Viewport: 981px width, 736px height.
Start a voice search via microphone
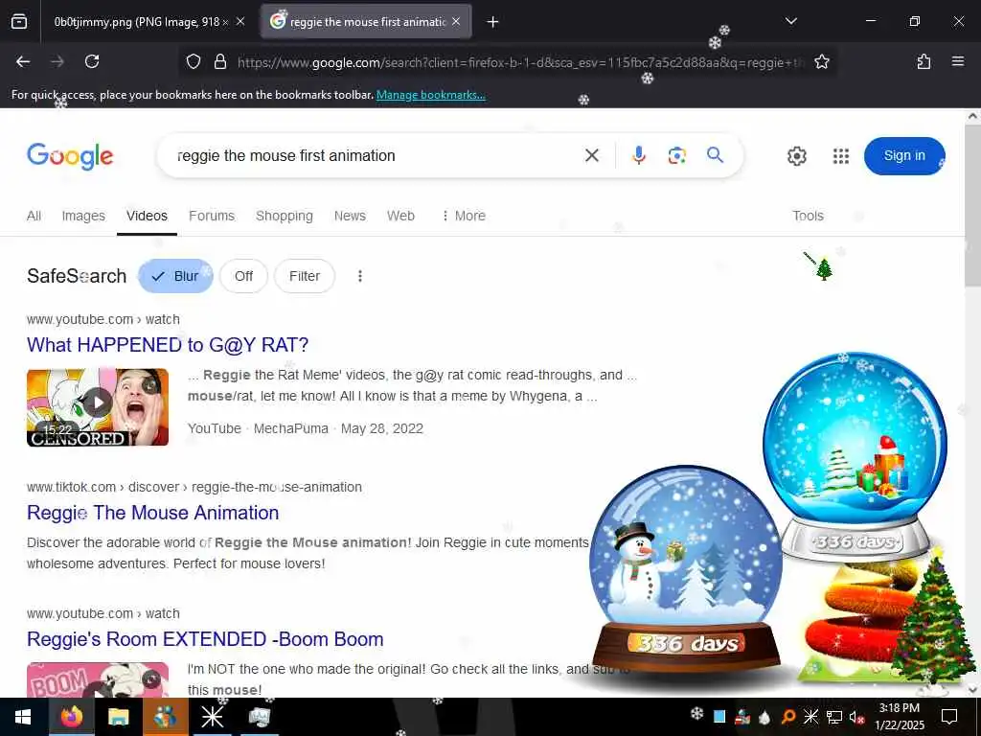coord(638,155)
